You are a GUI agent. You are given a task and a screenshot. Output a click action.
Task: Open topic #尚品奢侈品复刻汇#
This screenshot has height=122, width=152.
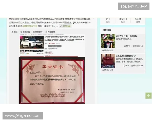[126, 56]
